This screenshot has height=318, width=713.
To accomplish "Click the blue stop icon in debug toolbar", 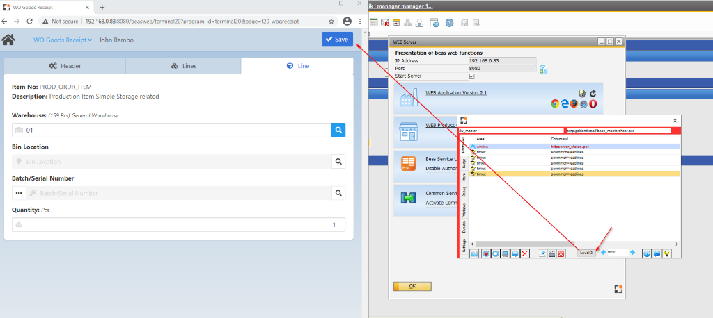I will pyautogui.click(x=496, y=253).
